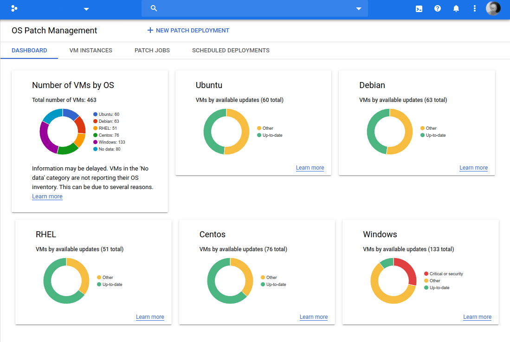Open Learn more link in Windows card
This screenshot has width=510, height=342.
477,317
